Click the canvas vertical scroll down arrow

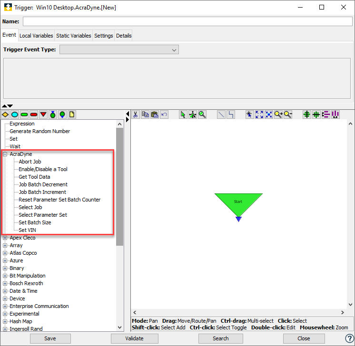(350, 305)
